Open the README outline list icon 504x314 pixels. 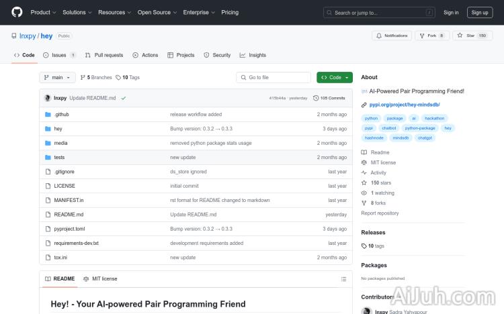point(343,278)
